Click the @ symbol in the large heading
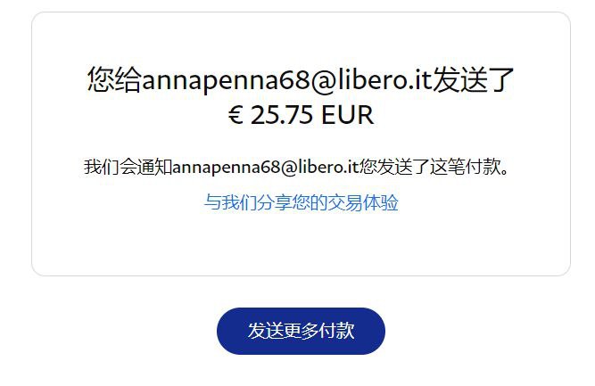 tap(324, 81)
